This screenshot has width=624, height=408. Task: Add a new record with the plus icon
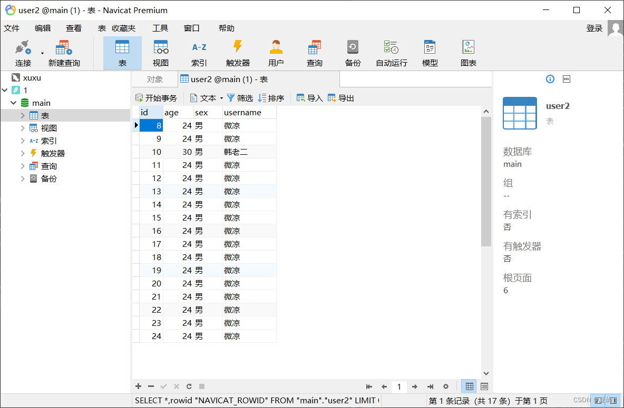pyautogui.click(x=138, y=386)
